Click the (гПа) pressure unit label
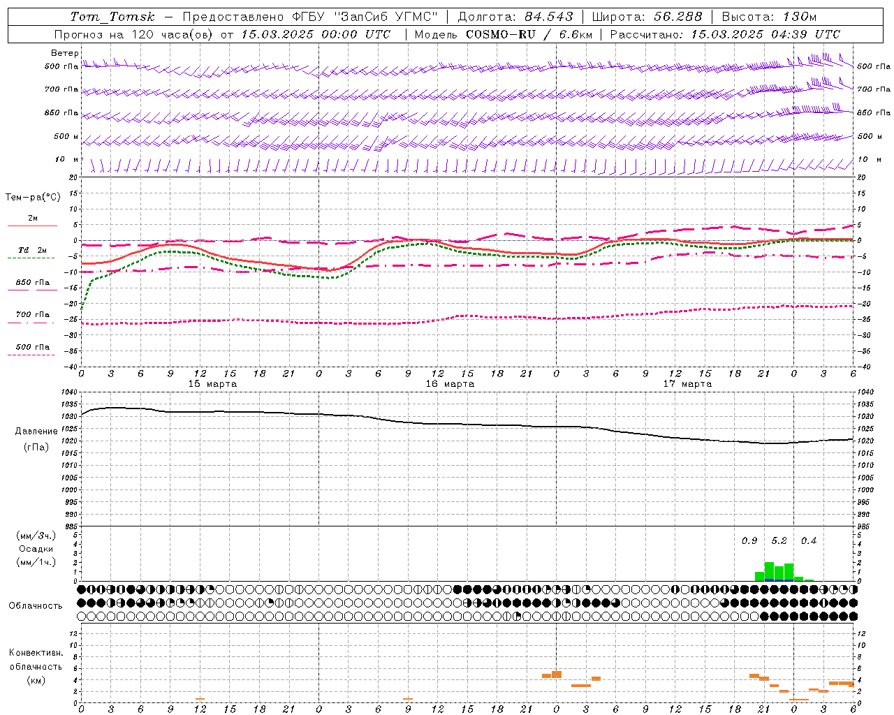Viewport: 894px width, 715px height. [x=36, y=447]
